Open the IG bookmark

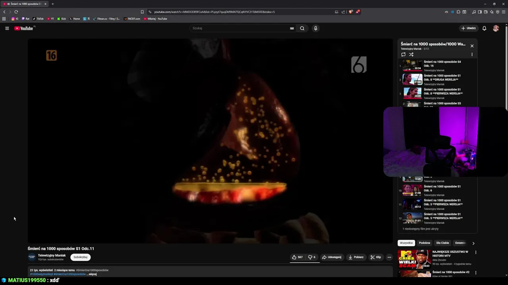(x=15, y=19)
